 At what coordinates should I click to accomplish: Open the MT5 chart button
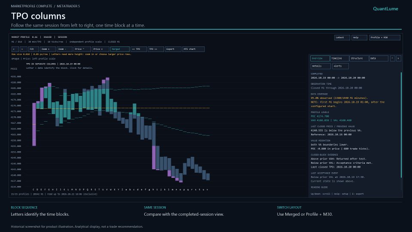(x=194, y=49)
